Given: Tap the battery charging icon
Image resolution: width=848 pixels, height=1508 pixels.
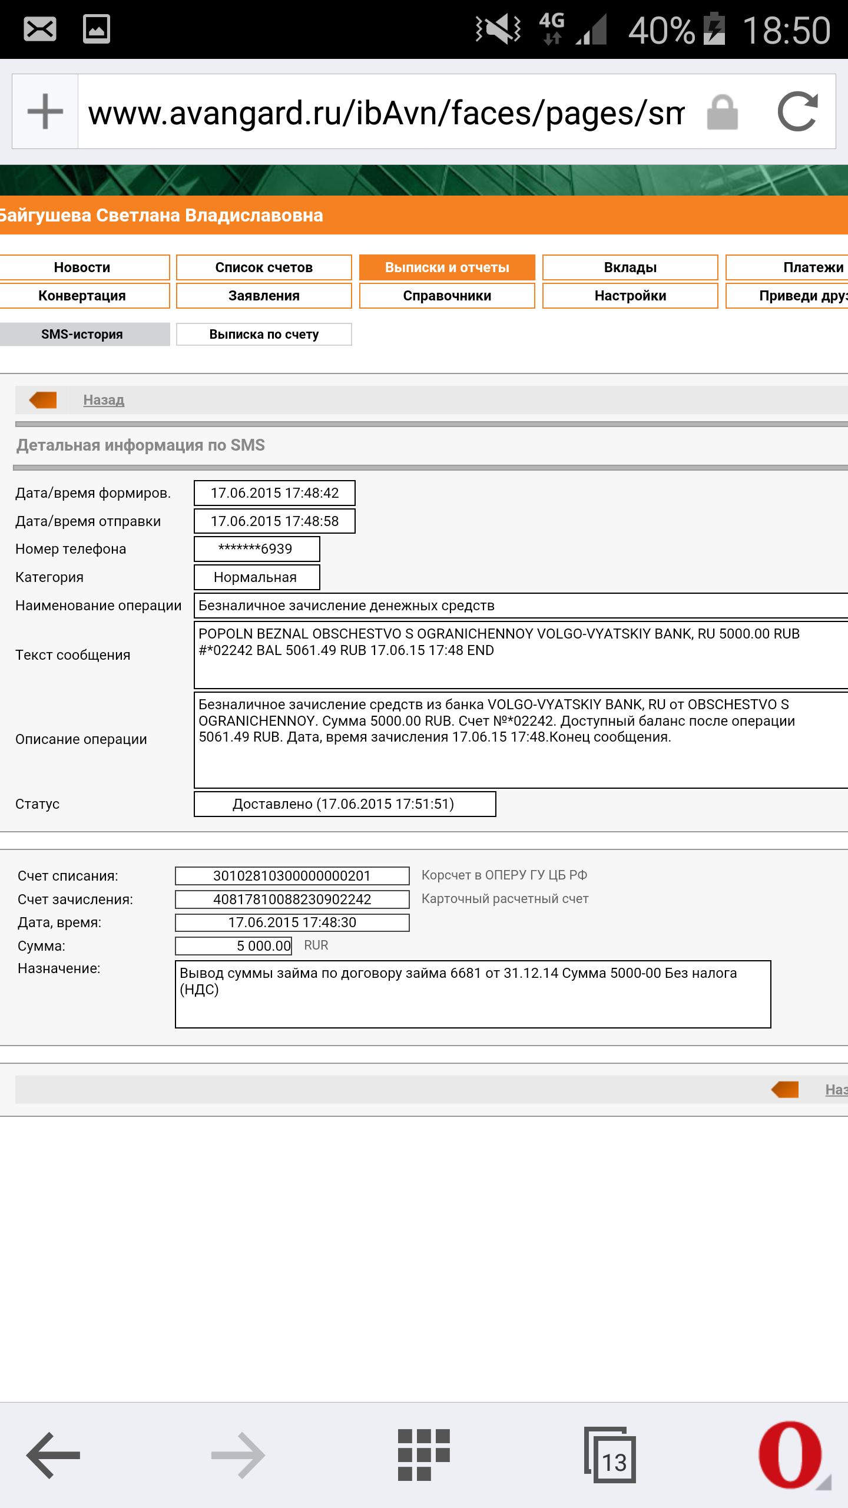Looking at the screenshot, I should click(714, 28).
